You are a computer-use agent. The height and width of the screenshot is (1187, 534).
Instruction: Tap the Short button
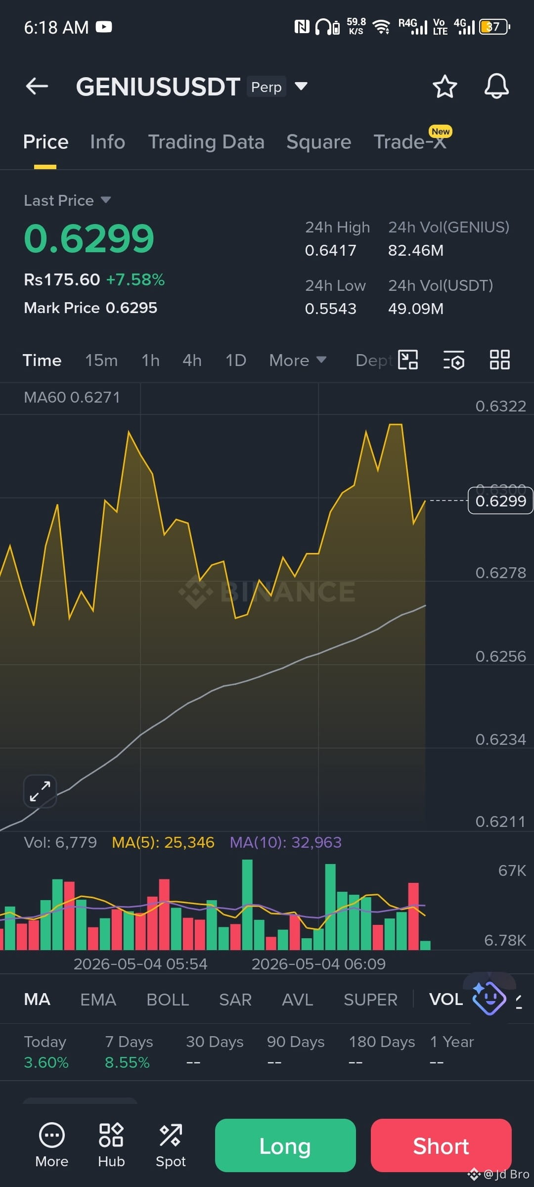[441, 1145]
